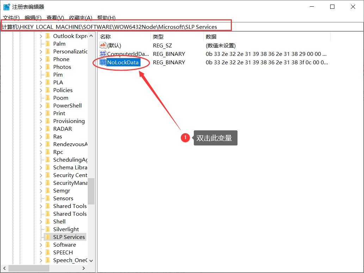Screen dimensions: 364x273
Task: Click the tree horizontal scrollbar thumb
Action: (x=29, y=268)
